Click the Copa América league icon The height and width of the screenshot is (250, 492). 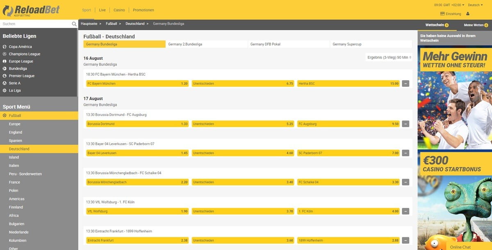[5, 47]
